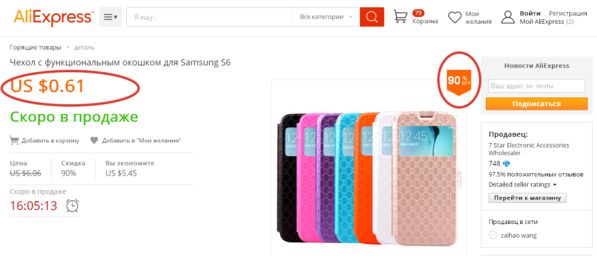
Task: Open "Горящие товары" breadcrumb link
Action: pyautogui.click(x=35, y=47)
